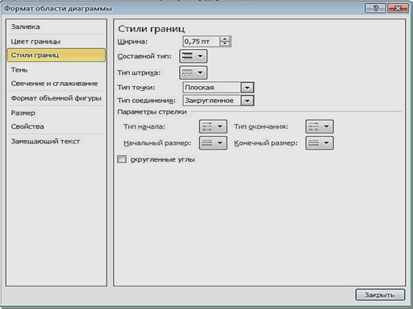Image resolution: width=413 pixels, height=309 pixels.
Task: Click the Ширина width input field
Action: click(201, 42)
